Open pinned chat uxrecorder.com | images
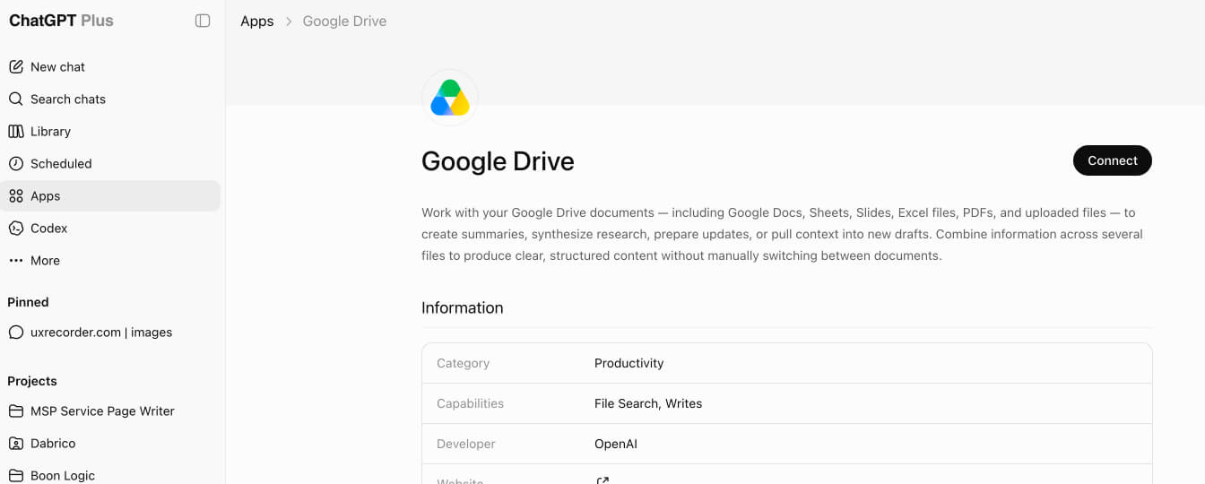This screenshot has width=1205, height=484. (111, 332)
